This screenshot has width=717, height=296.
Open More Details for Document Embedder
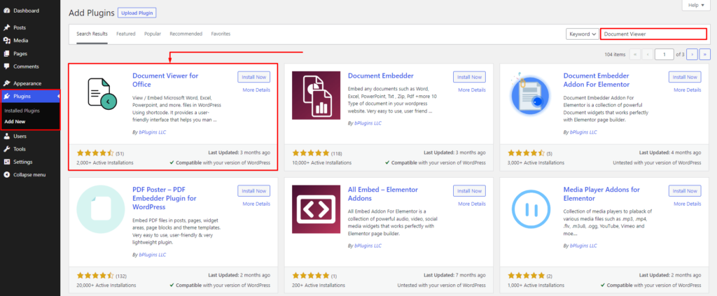pyautogui.click(x=472, y=90)
